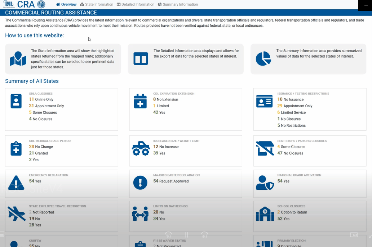Click '12 No Increase' value
This screenshot has height=247, width=372.
coord(166,147)
